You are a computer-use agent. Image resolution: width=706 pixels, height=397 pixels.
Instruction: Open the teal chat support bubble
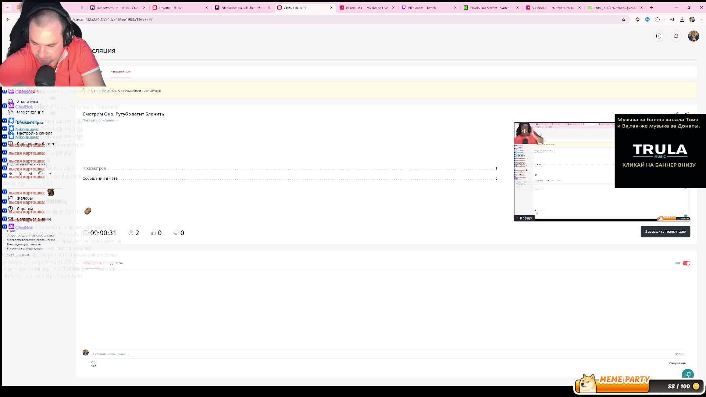point(687,375)
